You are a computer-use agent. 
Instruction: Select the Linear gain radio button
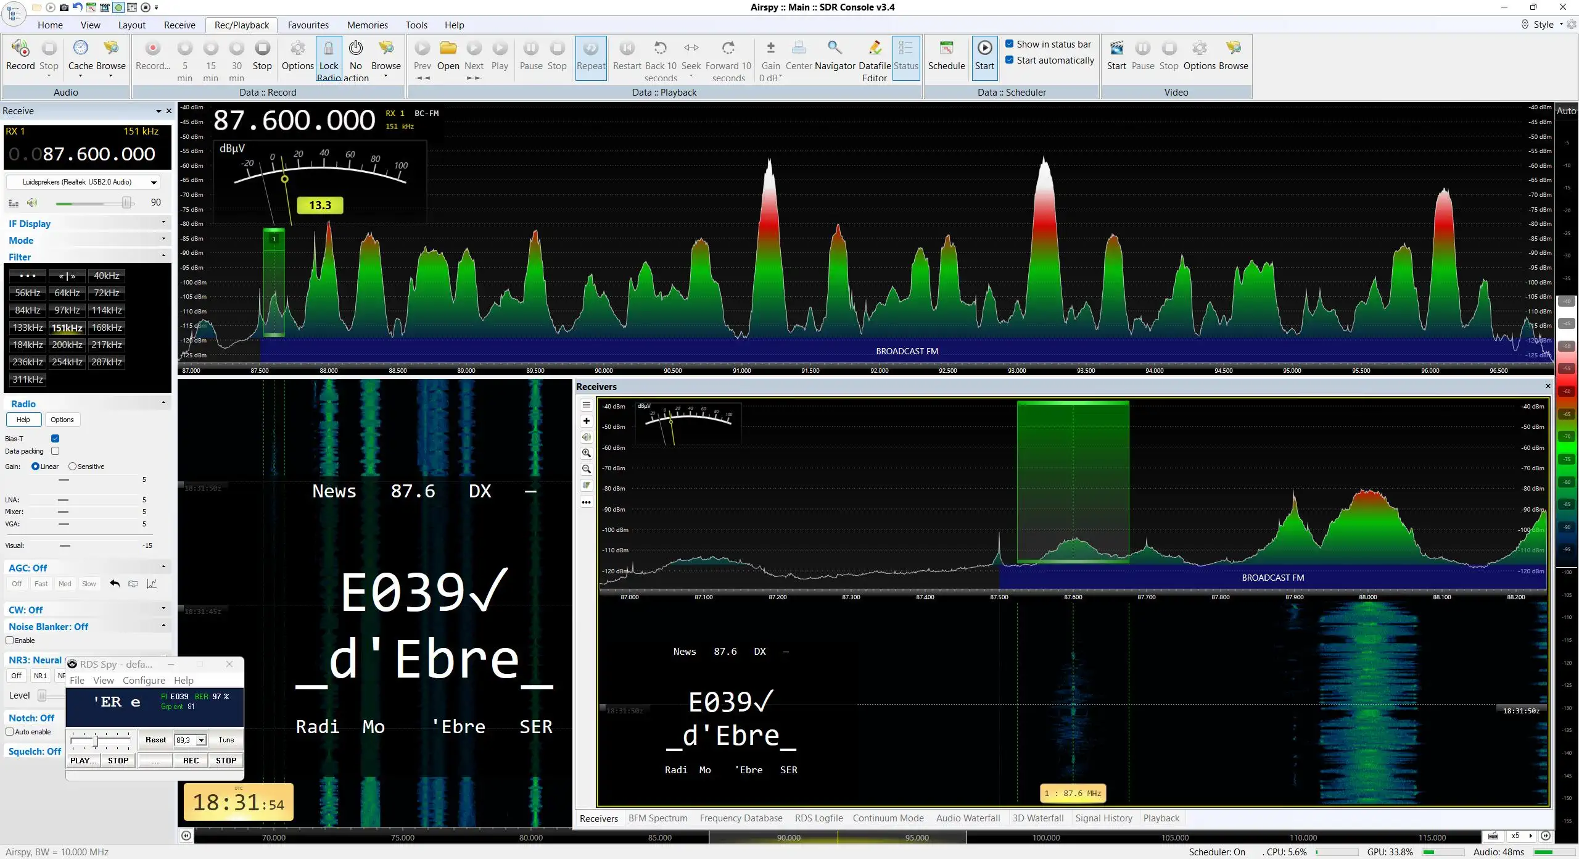pos(35,467)
